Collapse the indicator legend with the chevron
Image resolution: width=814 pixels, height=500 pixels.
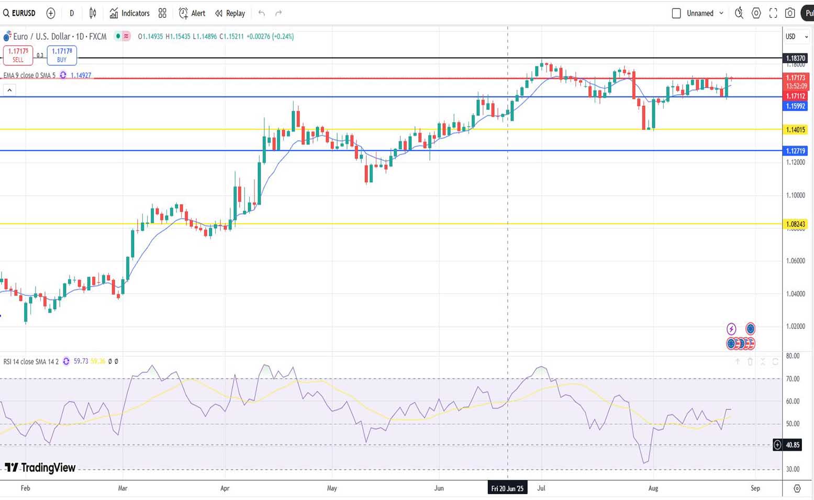[9, 91]
